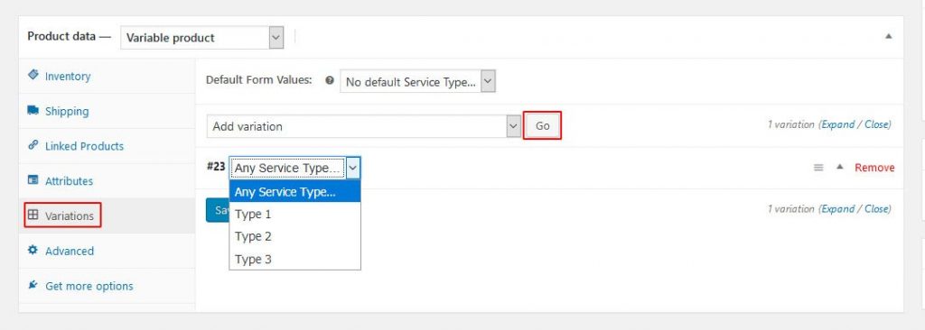Image resolution: width=925 pixels, height=330 pixels.
Task: Click the Advanced gear icon
Action: click(x=33, y=250)
